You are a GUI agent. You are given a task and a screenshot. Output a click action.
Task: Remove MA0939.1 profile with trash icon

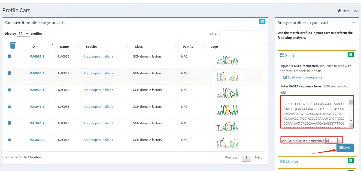[x=9, y=90]
